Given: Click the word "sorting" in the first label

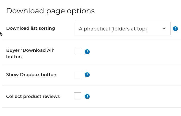Looking at the screenshot, I should pos(47,28).
